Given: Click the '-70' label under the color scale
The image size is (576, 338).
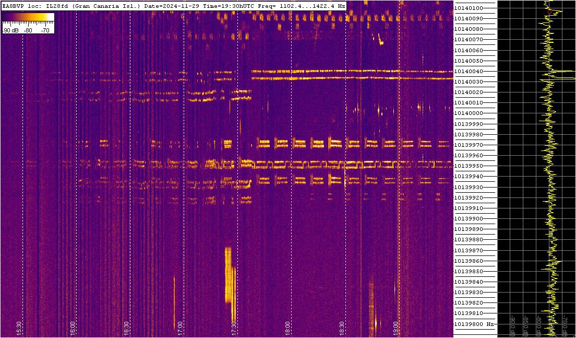Looking at the screenshot, I should click(45, 31).
